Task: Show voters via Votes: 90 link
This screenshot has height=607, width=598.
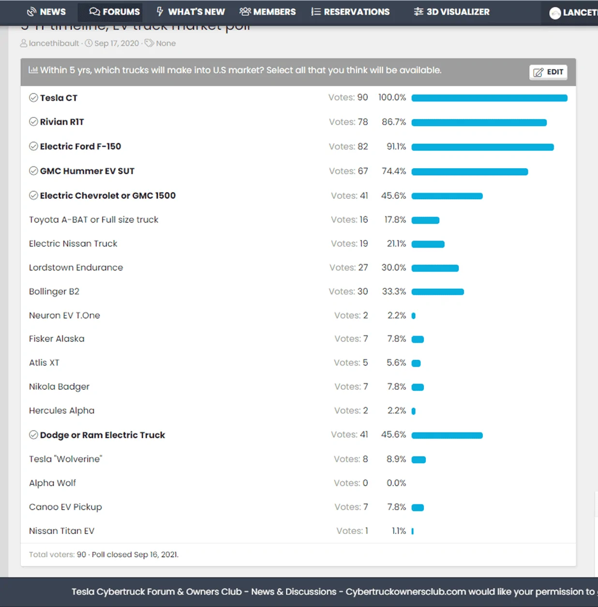Action: (348, 97)
